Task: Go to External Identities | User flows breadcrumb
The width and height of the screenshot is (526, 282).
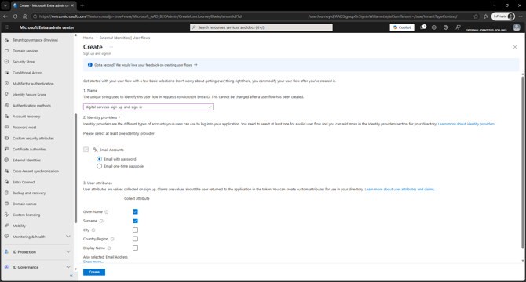Action: (125, 38)
